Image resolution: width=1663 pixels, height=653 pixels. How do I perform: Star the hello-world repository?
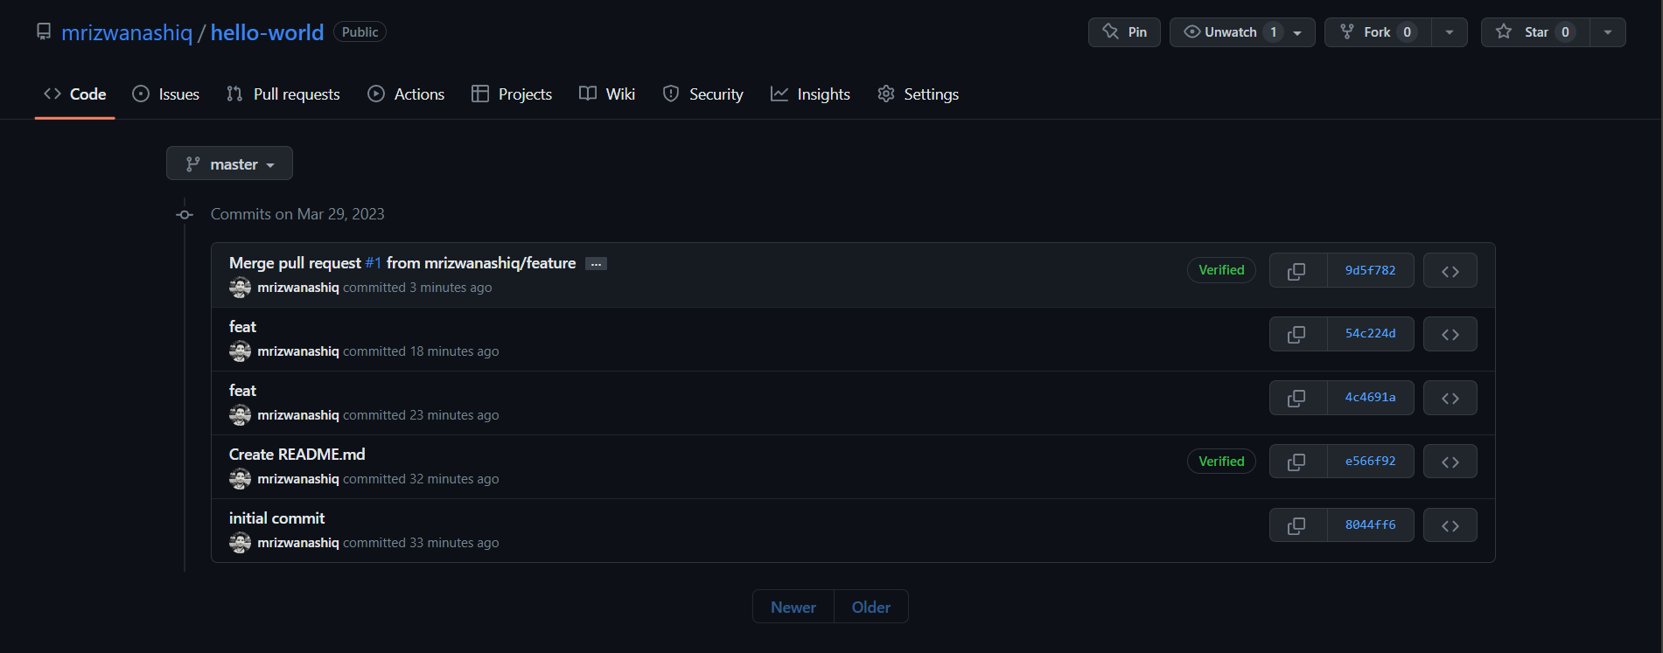click(1535, 32)
